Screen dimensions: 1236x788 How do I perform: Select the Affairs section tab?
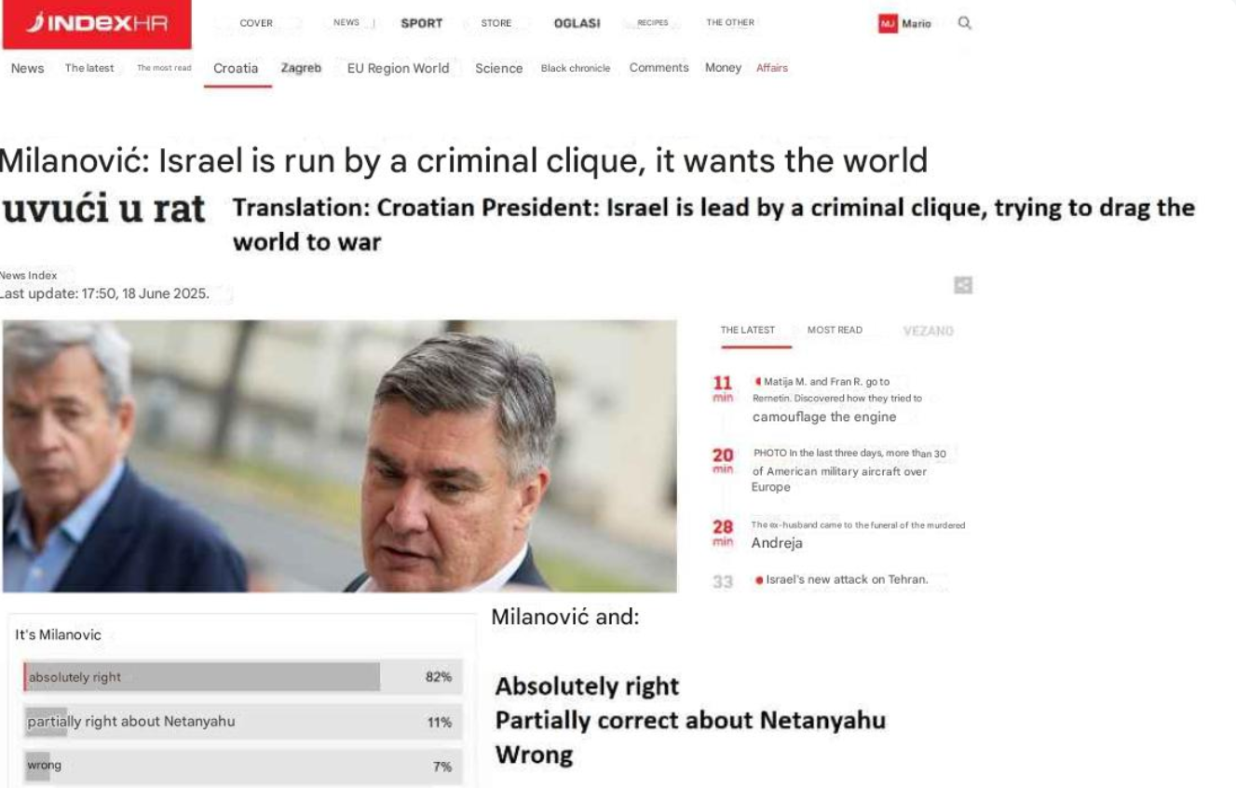click(x=772, y=68)
